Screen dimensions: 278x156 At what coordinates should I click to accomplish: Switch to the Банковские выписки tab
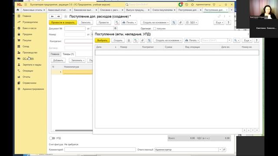83,10
